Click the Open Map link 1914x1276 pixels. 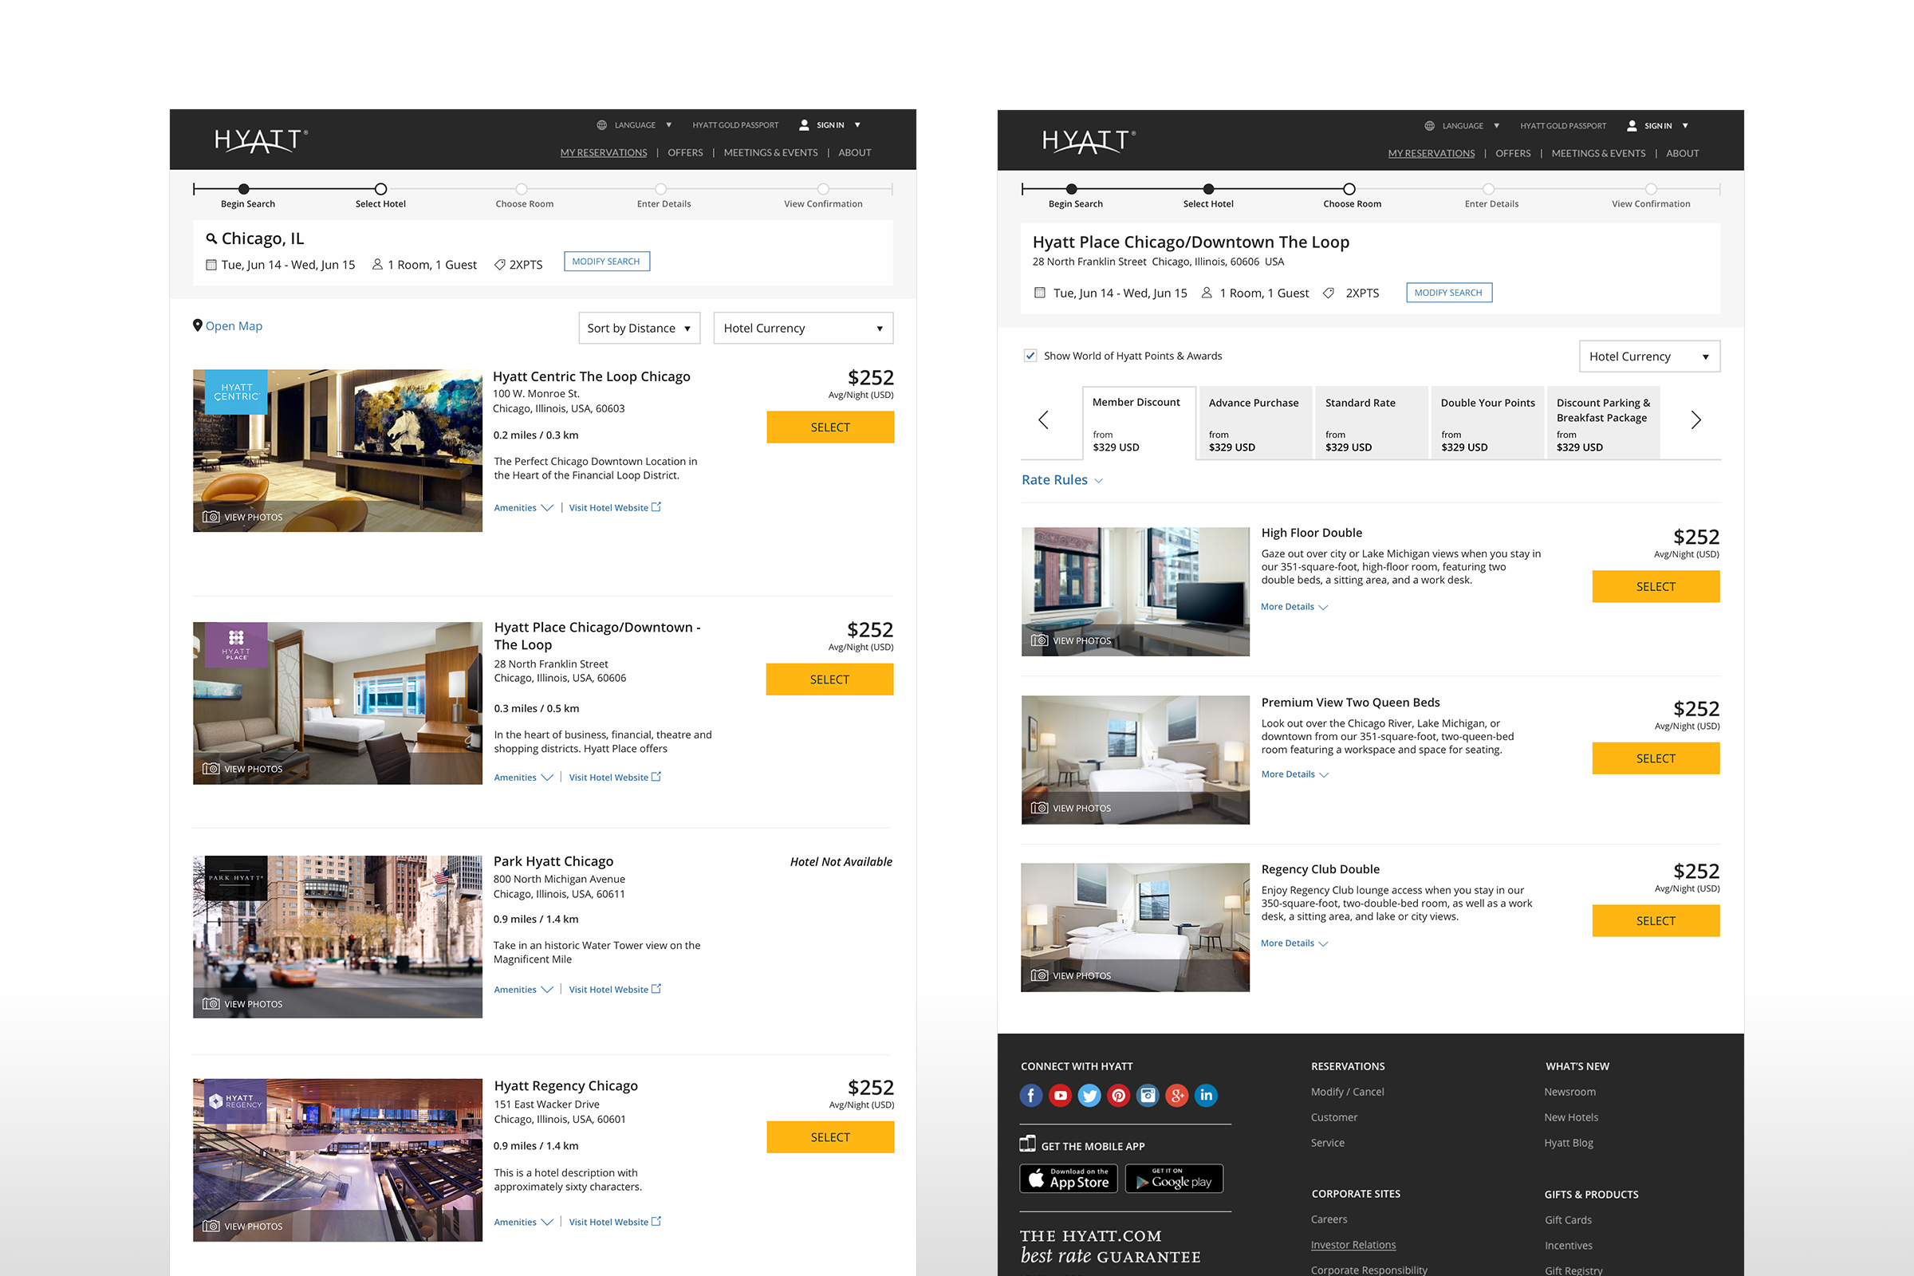point(234,326)
